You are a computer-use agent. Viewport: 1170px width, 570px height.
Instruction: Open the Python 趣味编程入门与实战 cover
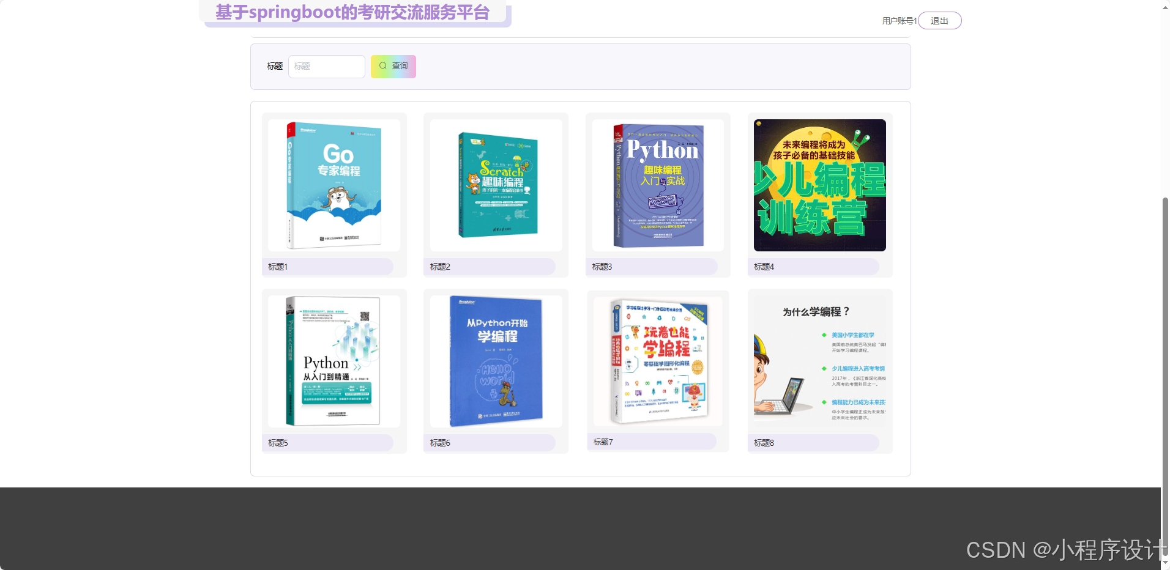(658, 185)
